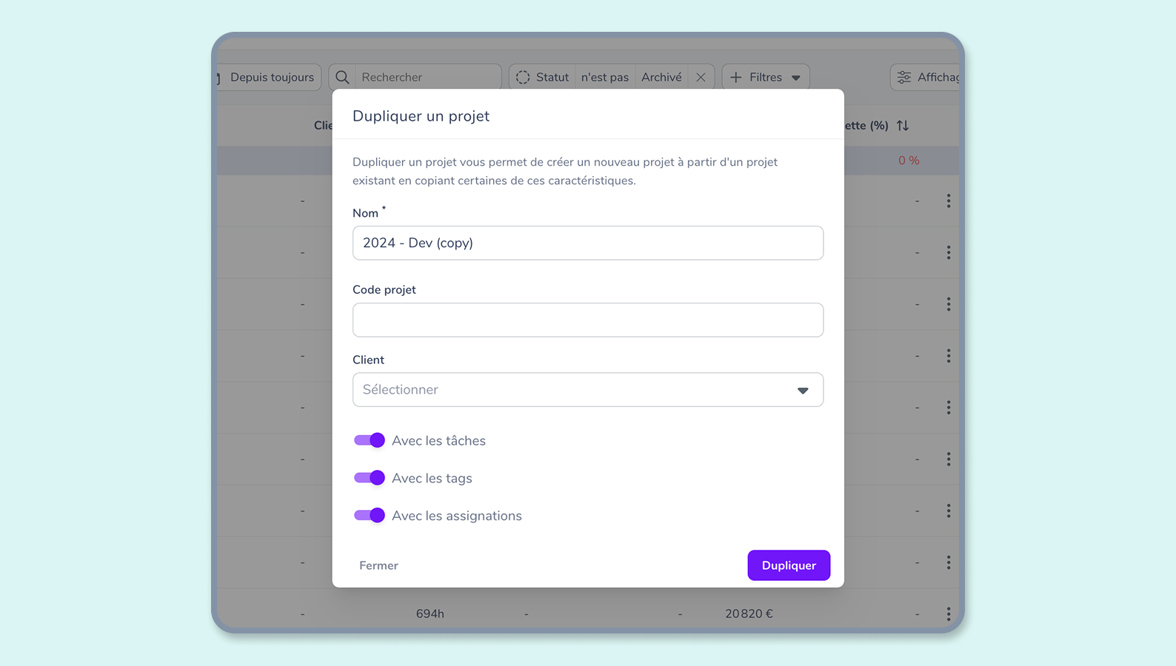This screenshot has height=666, width=1176.
Task: Focus the Nom text field
Action: pos(587,243)
